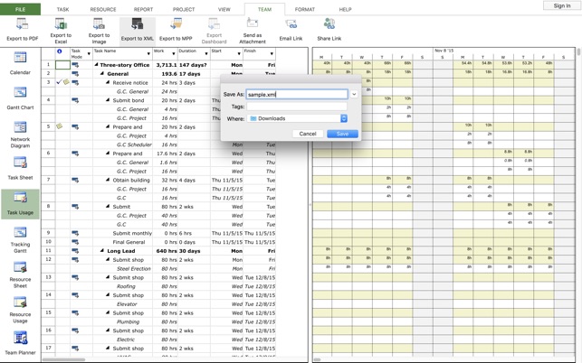Collapse the Receive notice task

pyautogui.click(x=108, y=82)
